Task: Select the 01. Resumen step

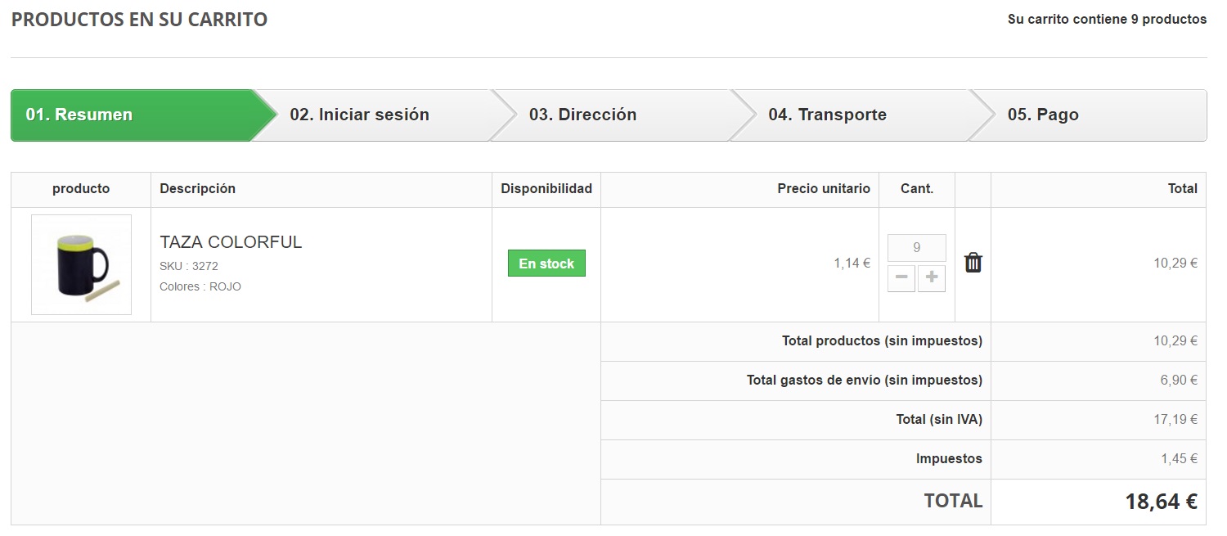Action: point(79,115)
